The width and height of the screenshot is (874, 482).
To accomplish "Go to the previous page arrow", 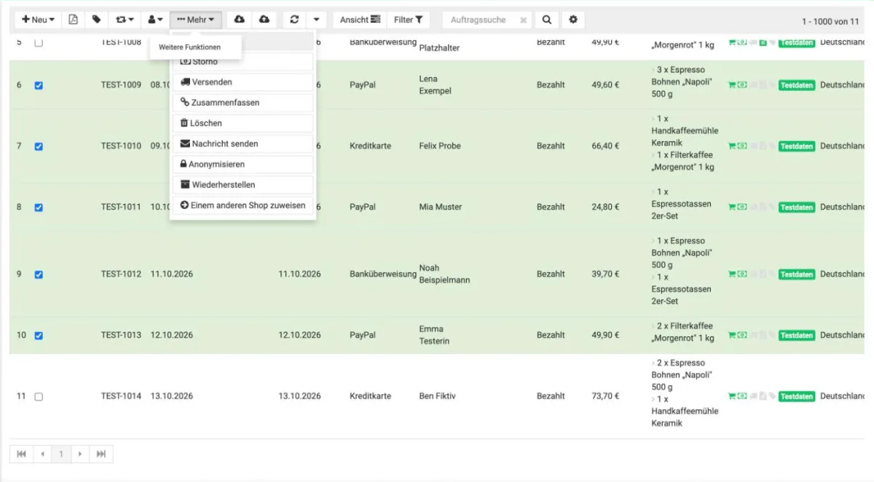I will coord(42,454).
